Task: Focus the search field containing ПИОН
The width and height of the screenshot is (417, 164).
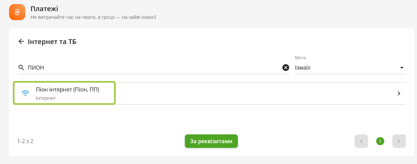Action: point(154,68)
